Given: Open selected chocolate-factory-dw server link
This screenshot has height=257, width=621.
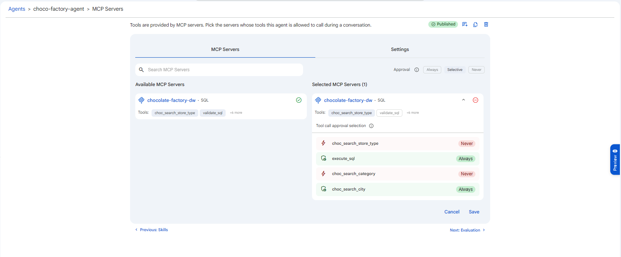Looking at the screenshot, I should 348,100.
